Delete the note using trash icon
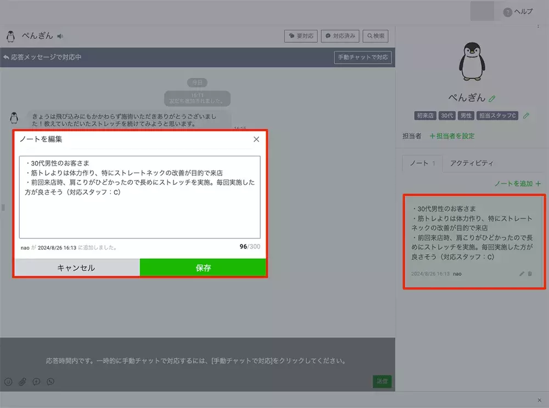The width and height of the screenshot is (549, 408). tap(530, 273)
